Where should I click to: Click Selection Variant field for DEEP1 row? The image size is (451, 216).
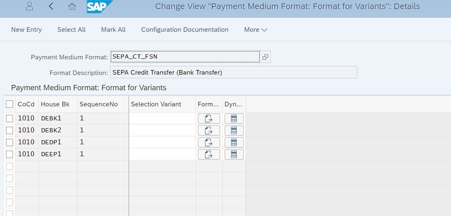[162, 154]
